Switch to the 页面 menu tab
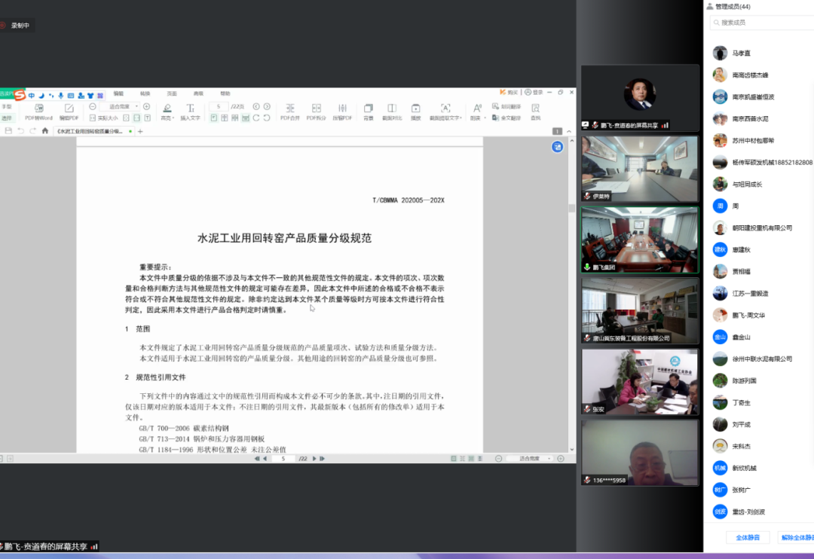Image resolution: width=814 pixels, height=559 pixels. [x=172, y=93]
